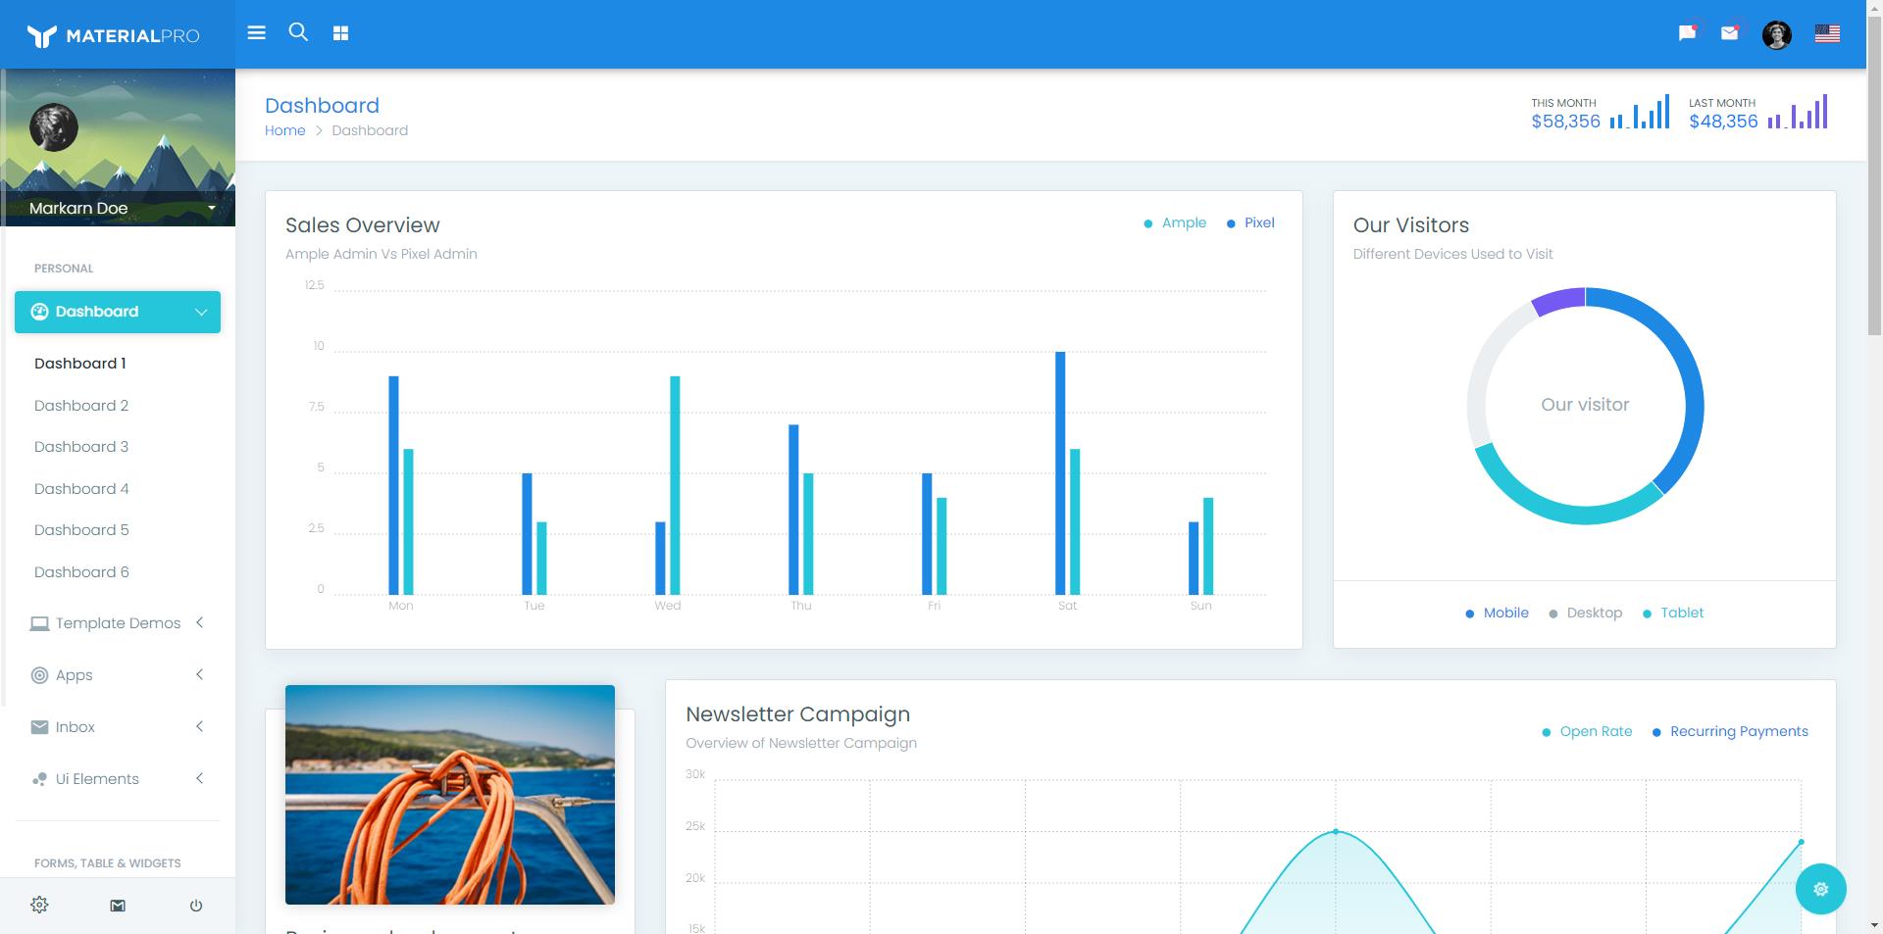Click Last Month sparkline bar chart
The height and width of the screenshot is (934, 1883).
pyautogui.click(x=1798, y=112)
